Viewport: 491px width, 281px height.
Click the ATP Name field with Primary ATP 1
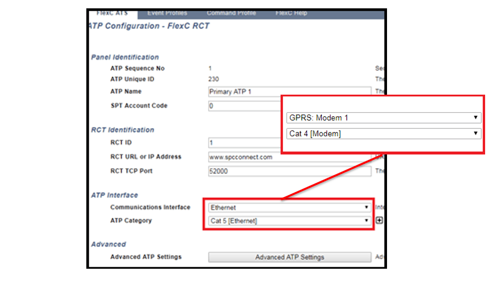(x=289, y=92)
